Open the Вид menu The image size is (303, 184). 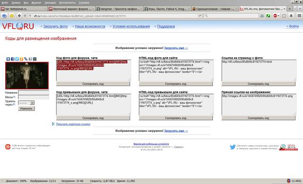26,2
